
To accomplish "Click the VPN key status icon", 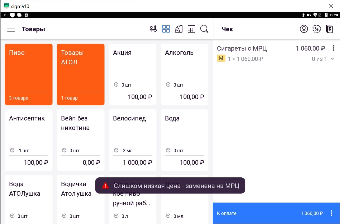I will click(x=309, y=15).
